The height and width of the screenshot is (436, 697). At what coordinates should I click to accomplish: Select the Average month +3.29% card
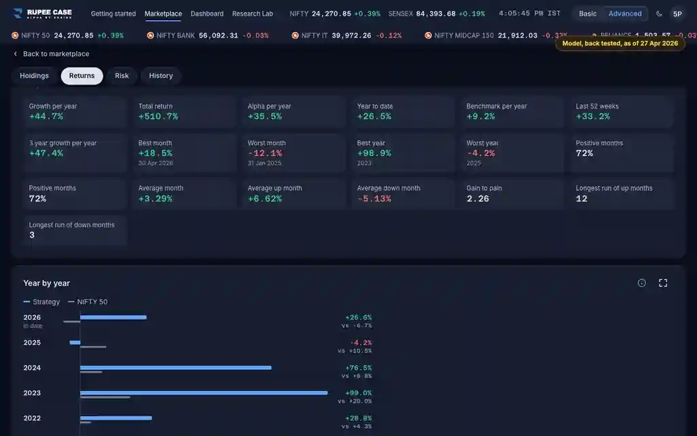[184, 194]
